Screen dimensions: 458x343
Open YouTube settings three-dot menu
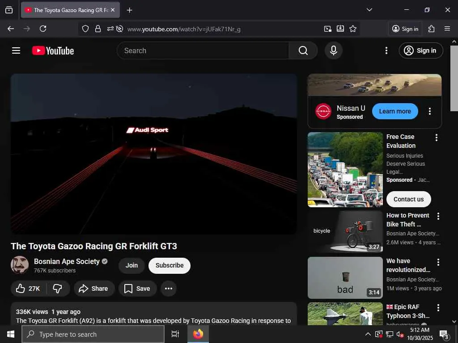pyautogui.click(x=386, y=50)
